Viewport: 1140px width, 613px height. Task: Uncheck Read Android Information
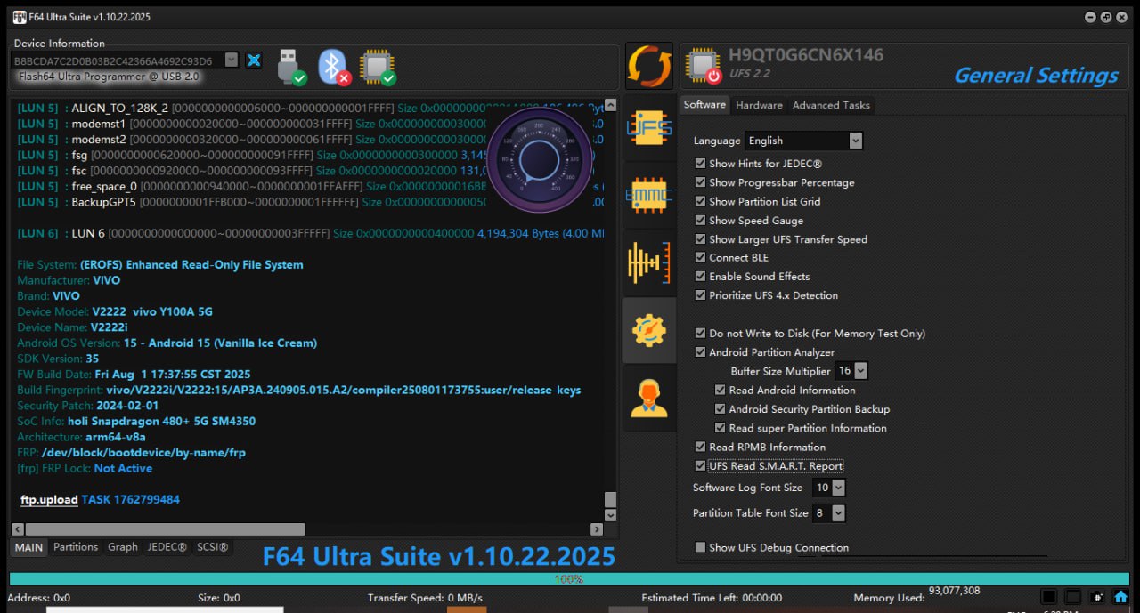coord(720,391)
